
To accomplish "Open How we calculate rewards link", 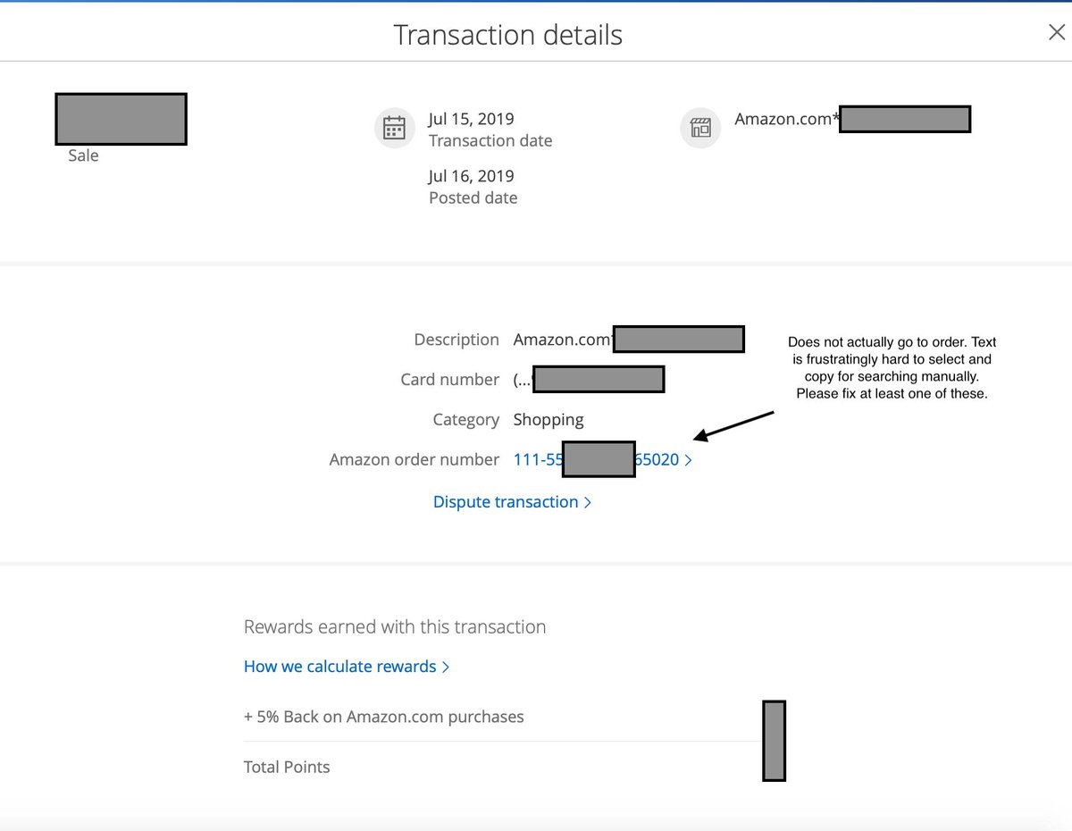I will tap(339, 667).
